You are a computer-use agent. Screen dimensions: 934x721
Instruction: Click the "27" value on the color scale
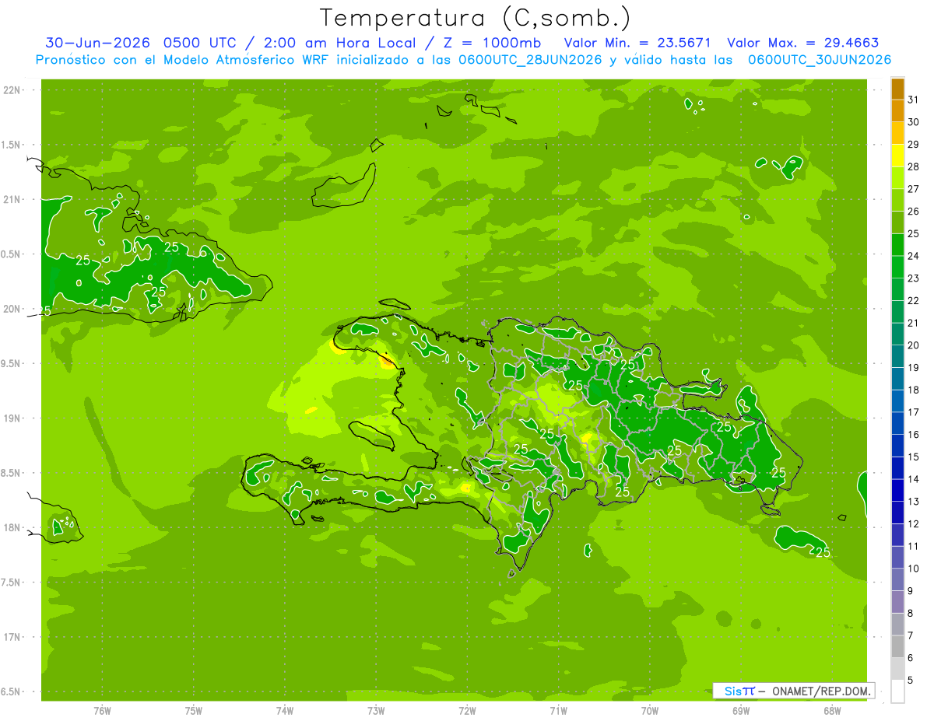[914, 189]
